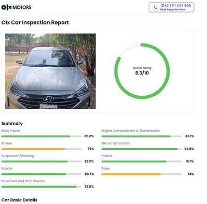Image resolution: width=207 pixels, height=204 pixels.
Task: Click the 'Summary' heading
Action: [12, 123]
